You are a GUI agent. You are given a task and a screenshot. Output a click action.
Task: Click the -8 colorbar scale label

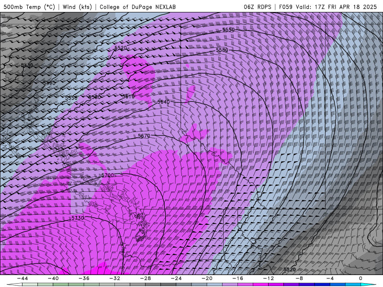click(x=300, y=278)
